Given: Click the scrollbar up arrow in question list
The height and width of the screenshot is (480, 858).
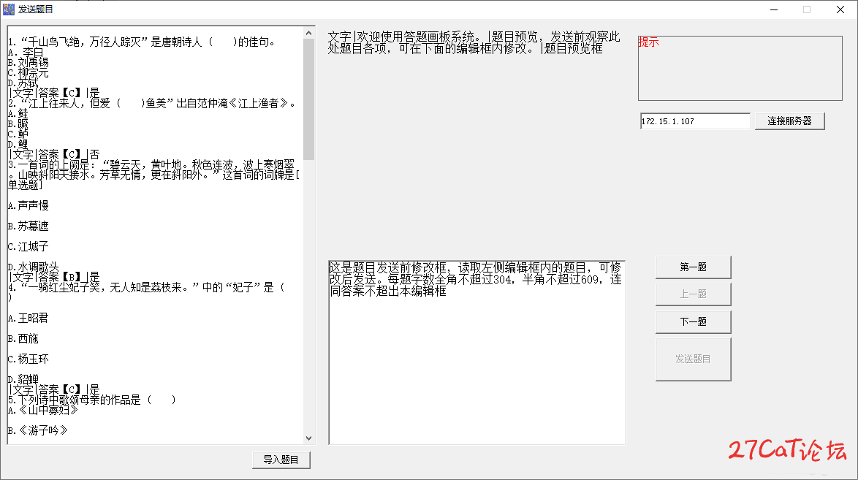Looking at the screenshot, I should pyautogui.click(x=308, y=33).
